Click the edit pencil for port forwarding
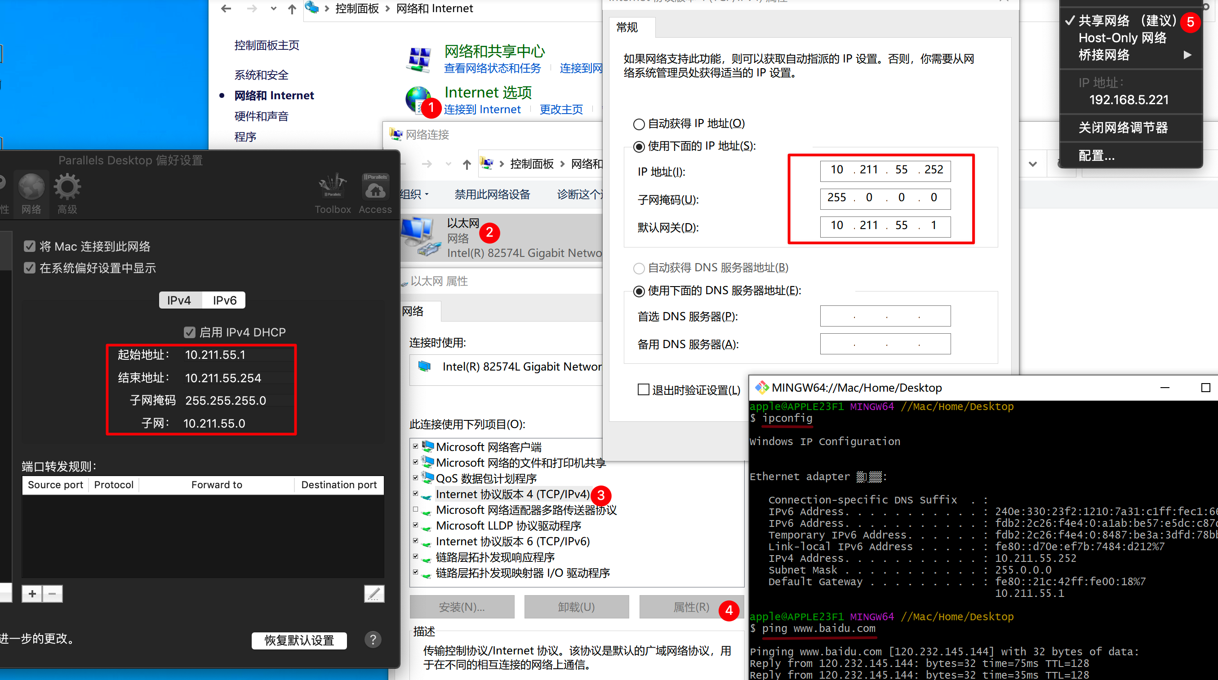Viewport: 1218px width, 680px height. click(374, 593)
